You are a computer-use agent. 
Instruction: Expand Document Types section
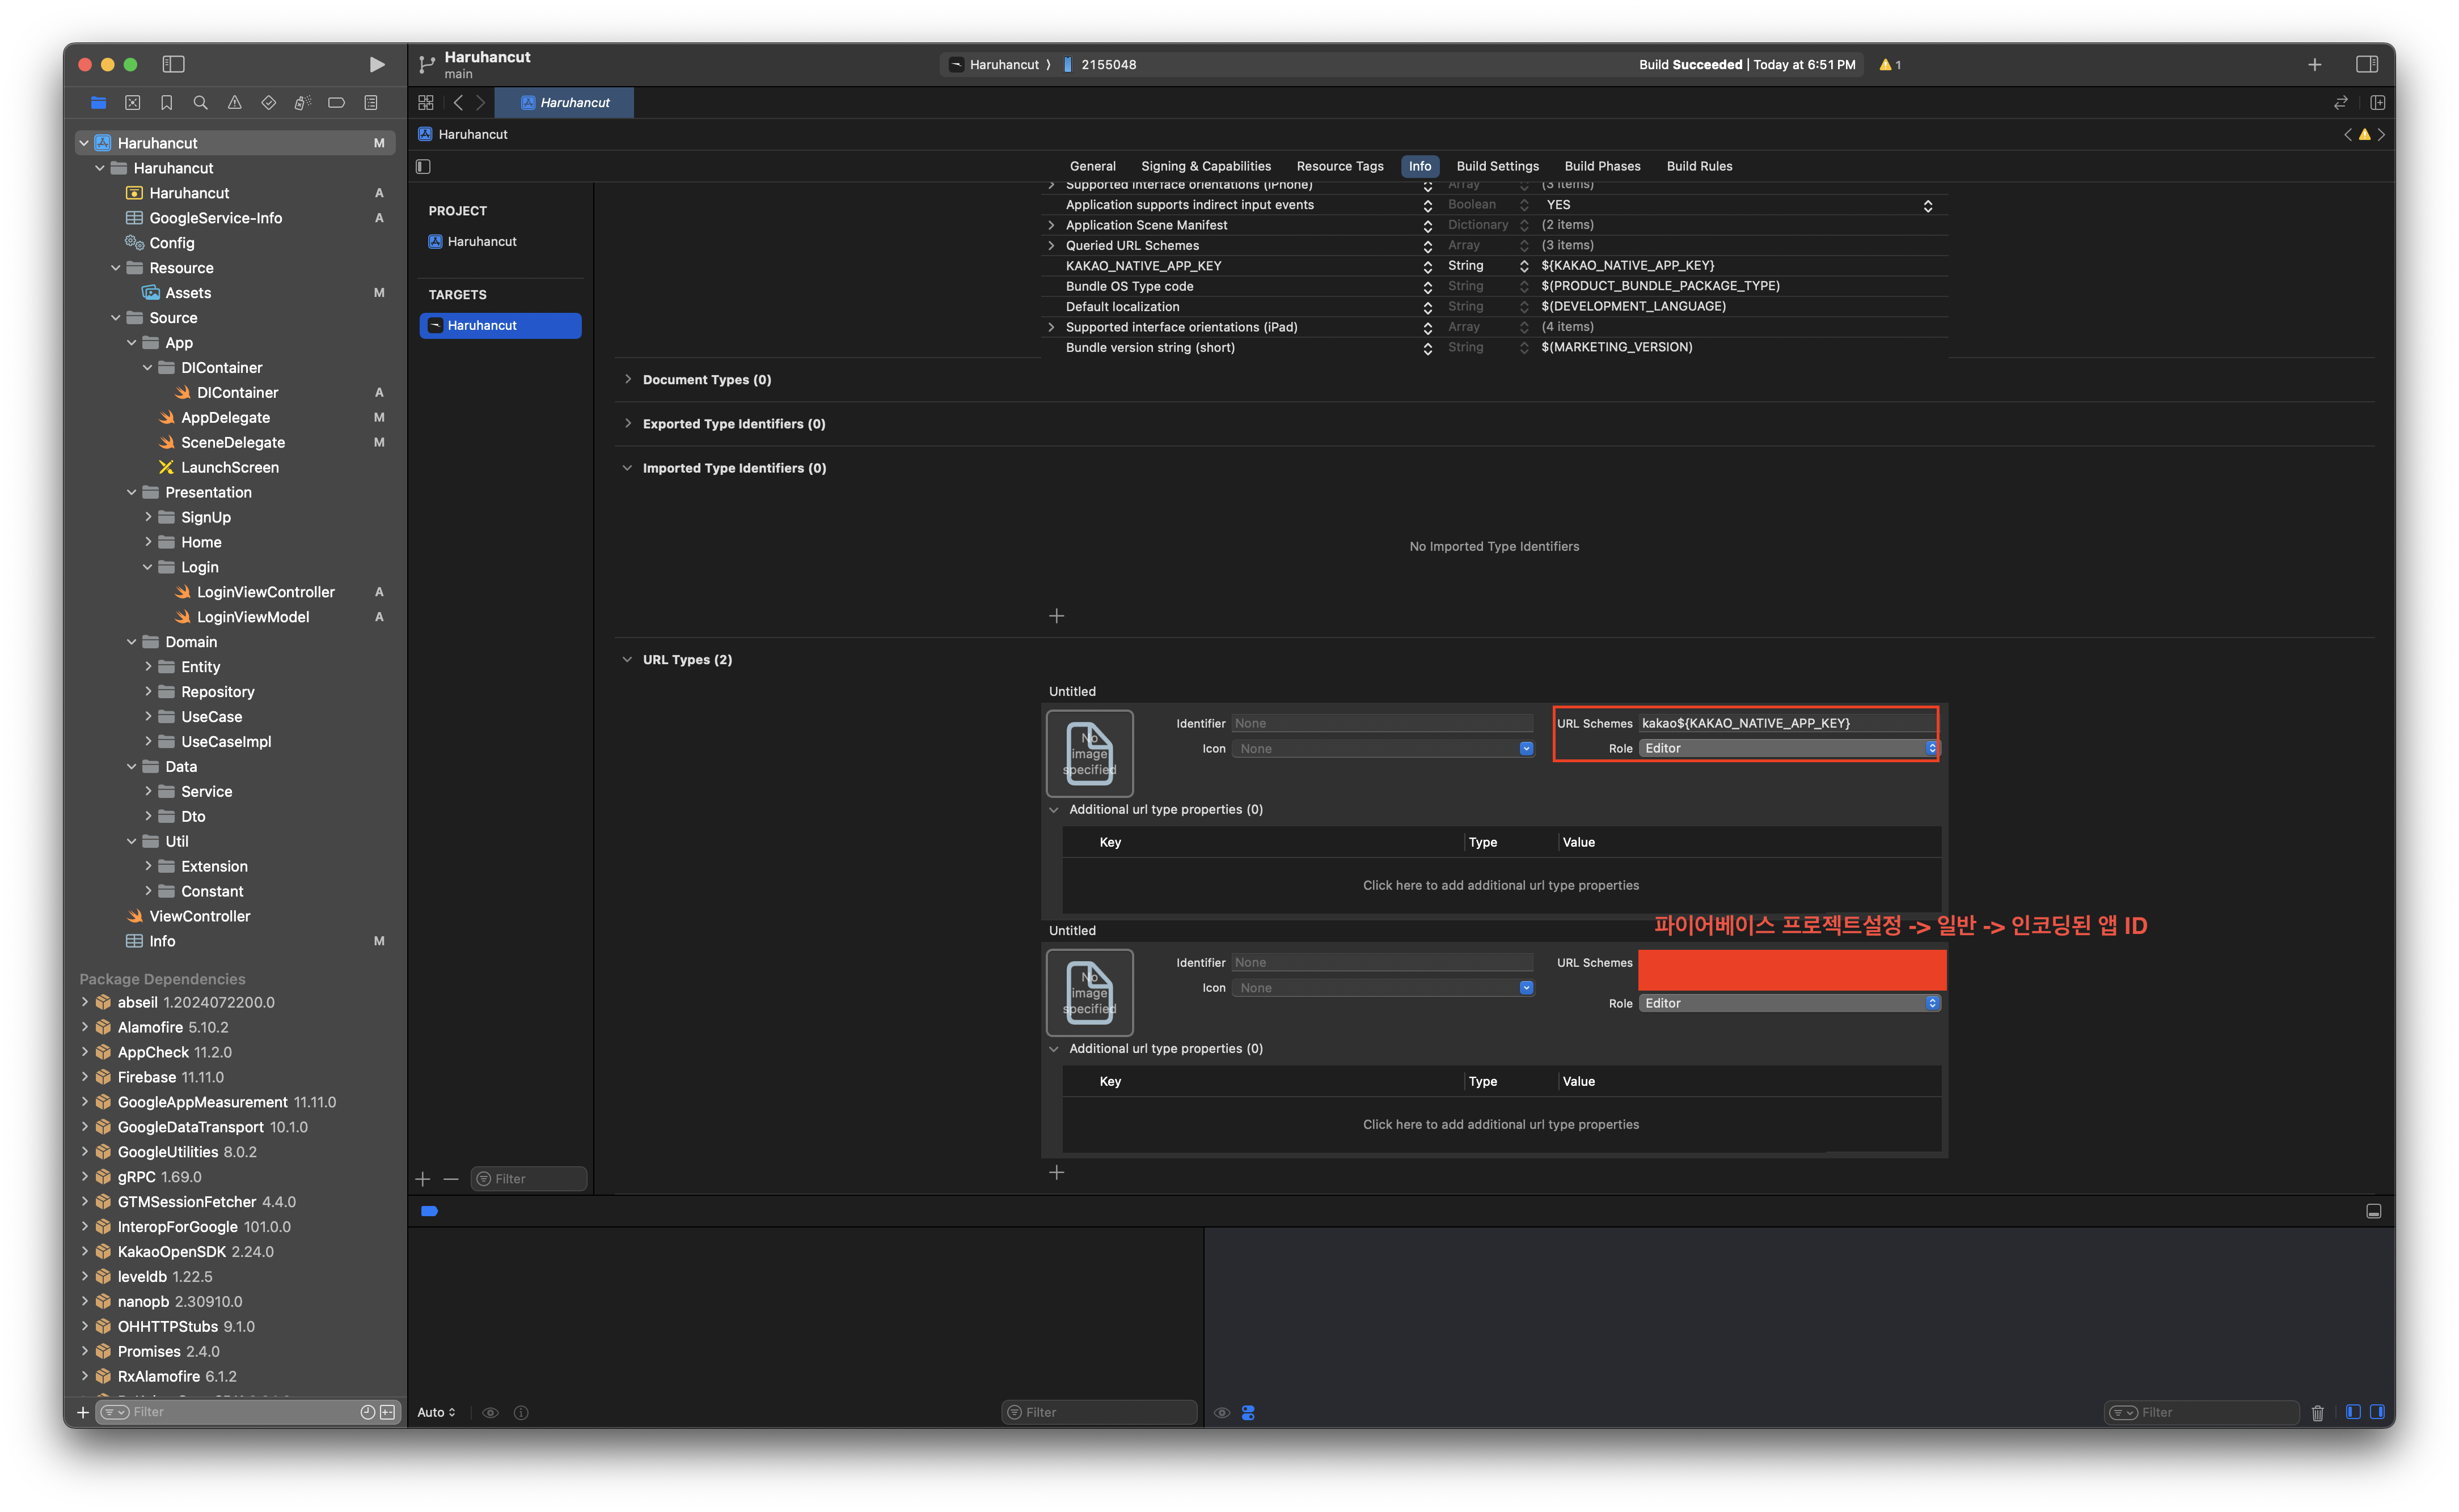click(627, 379)
